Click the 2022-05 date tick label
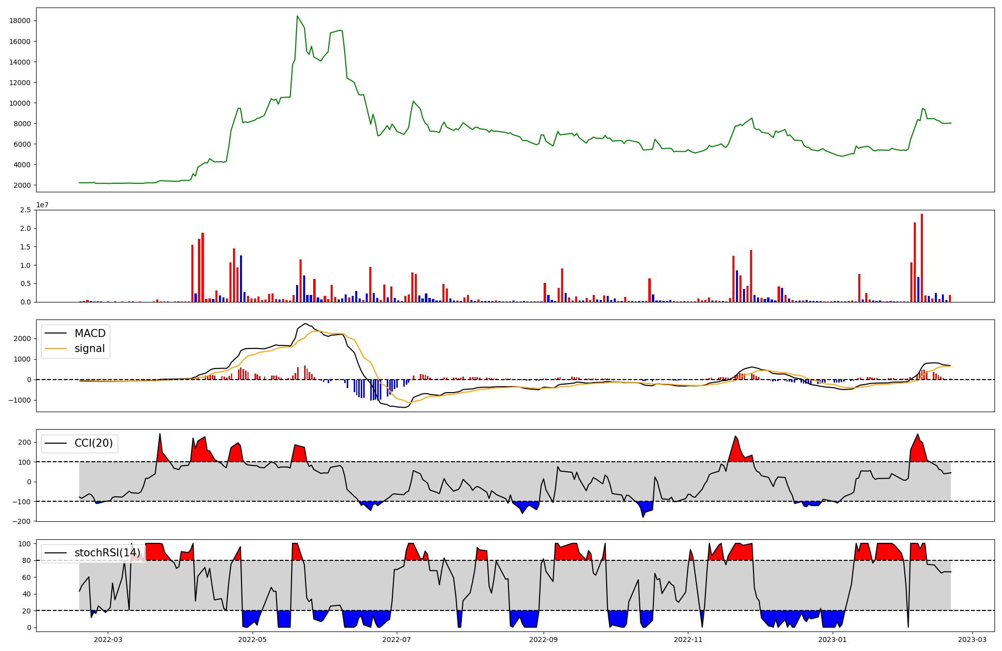Image resolution: width=1002 pixels, height=651 pixels. pyautogui.click(x=253, y=639)
